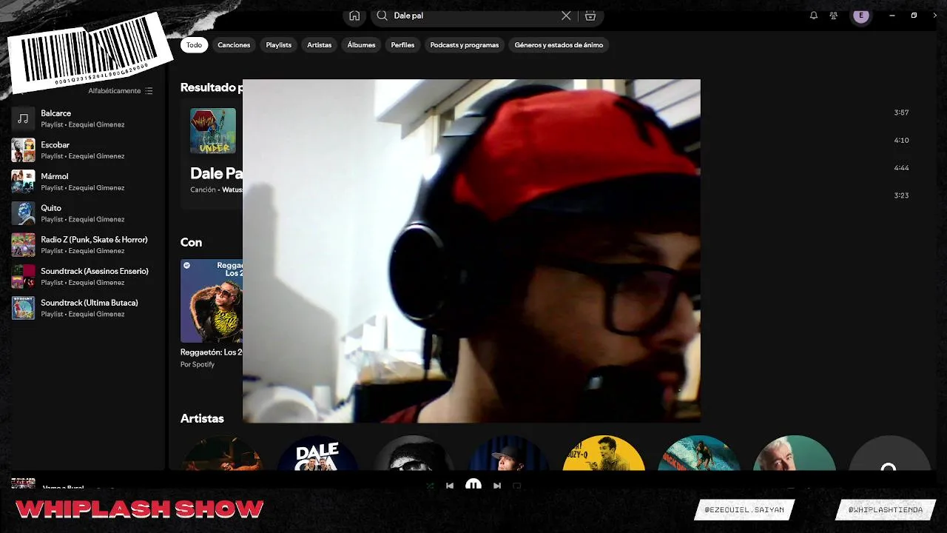Open the Reggaetón playlist card cover
The height and width of the screenshot is (533, 947).
point(212,301)
